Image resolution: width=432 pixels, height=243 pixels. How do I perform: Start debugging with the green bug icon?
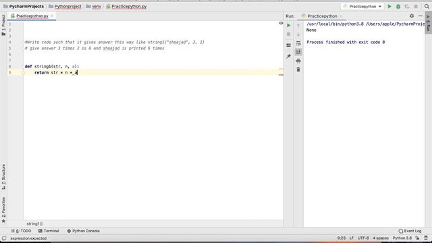(x=398, y=6)
